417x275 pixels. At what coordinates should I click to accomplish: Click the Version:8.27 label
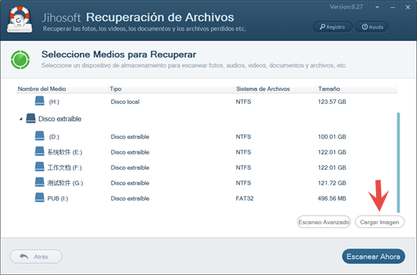click(346, 7)
